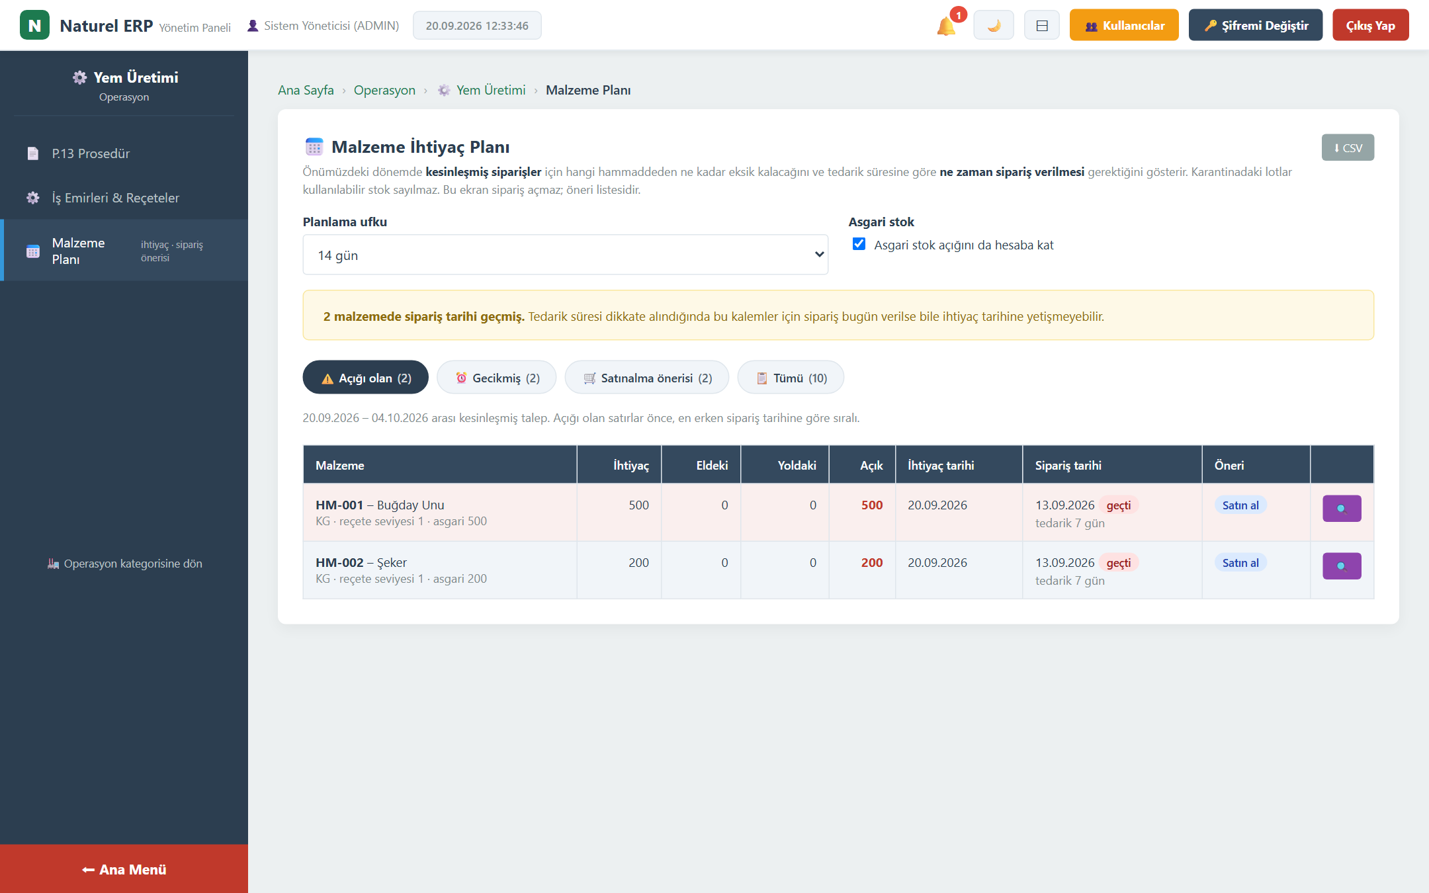This screenshot has height=893, width=1429.
Task: Toggle dark mode moon icon
Action: coord(994,26)
